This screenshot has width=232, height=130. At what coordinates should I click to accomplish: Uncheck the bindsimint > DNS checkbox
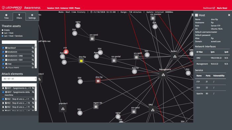click(x=3, y=56)
